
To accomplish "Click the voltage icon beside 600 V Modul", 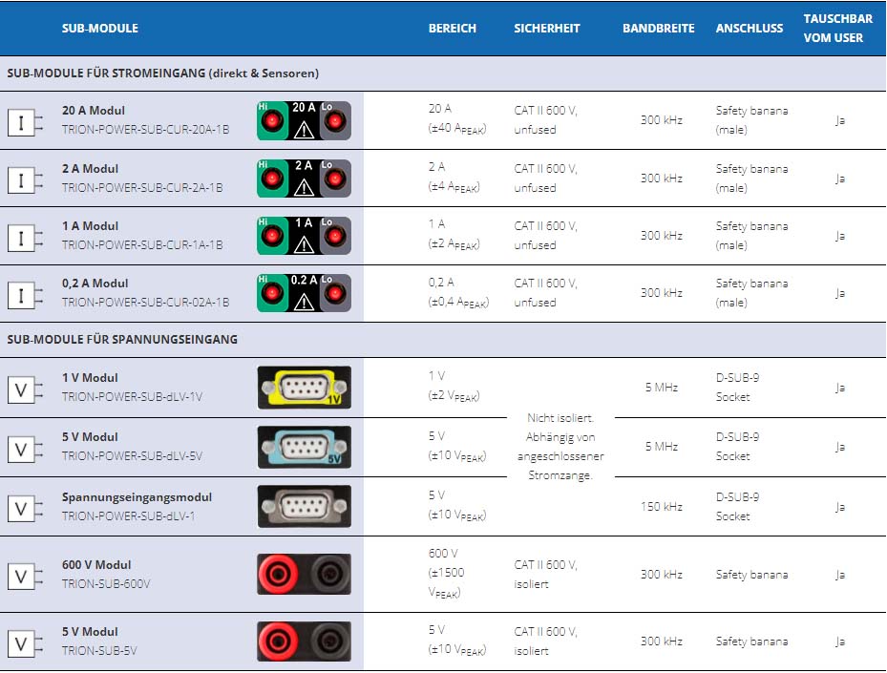I will [x=25, y=575].
